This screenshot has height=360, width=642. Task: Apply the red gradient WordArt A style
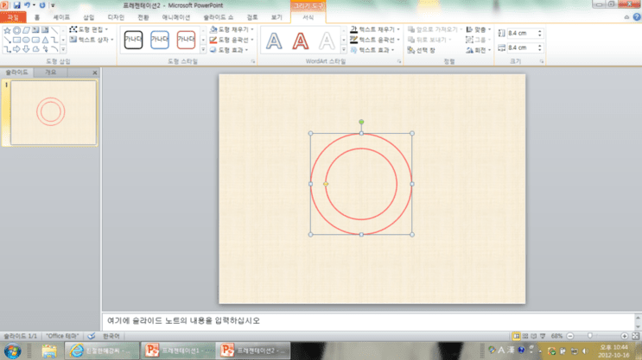[x=300, y=41]
